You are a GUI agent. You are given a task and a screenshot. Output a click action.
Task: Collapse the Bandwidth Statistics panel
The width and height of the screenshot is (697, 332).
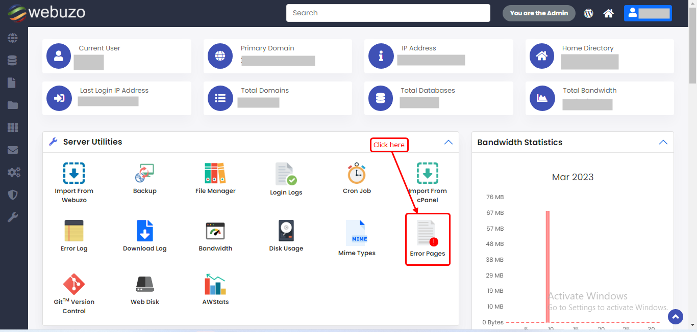pos(663,142)
